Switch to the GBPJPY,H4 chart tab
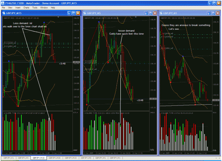The width and height of the screenshot is (222, 161). [x=23, y=158]
